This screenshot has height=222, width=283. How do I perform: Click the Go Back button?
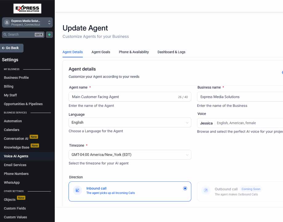pyautogui.click(x=12, y=48)
